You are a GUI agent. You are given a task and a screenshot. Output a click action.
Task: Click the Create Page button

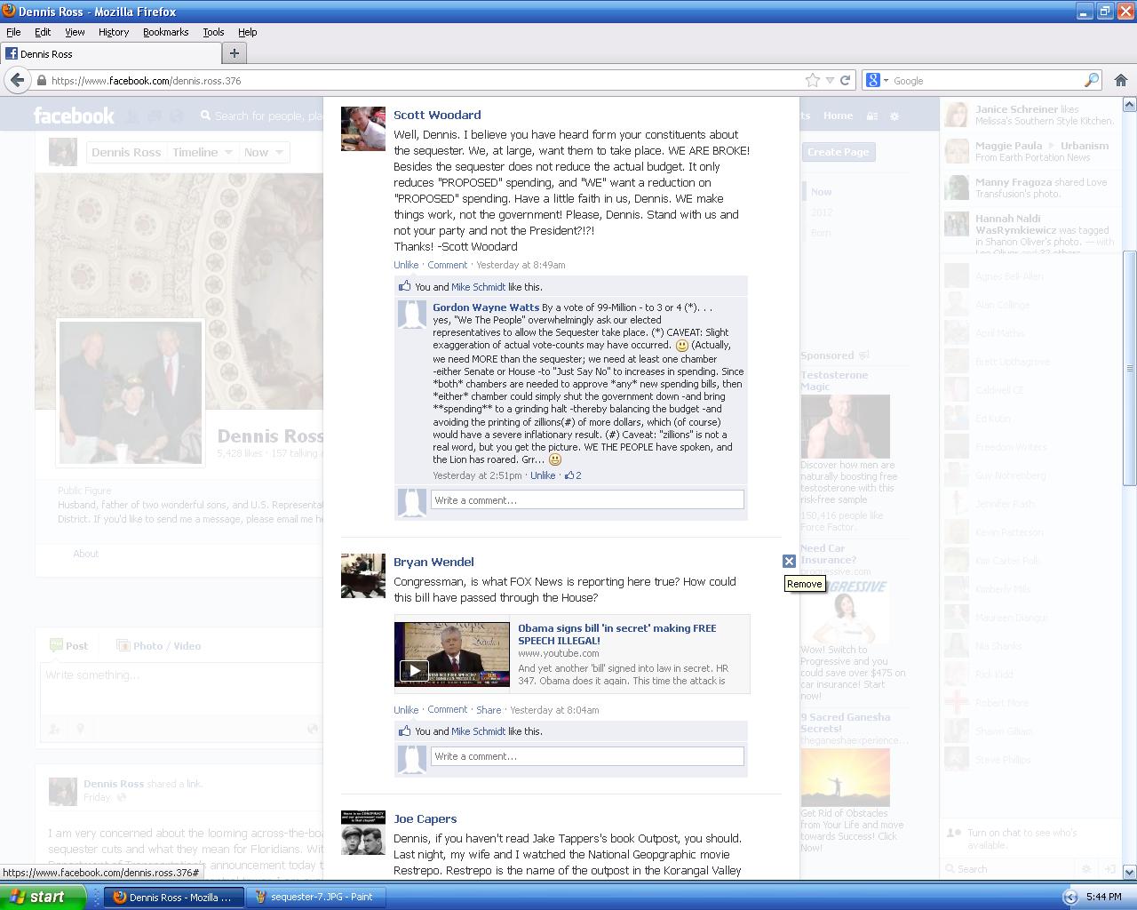838,152
